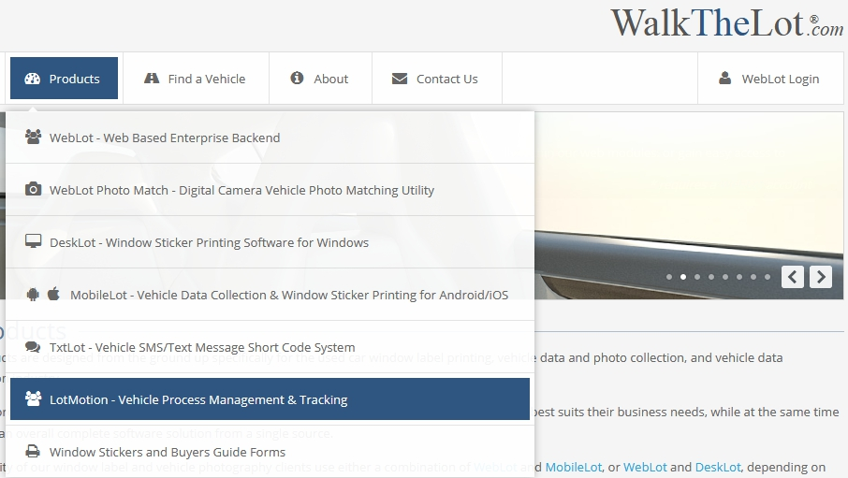
Task: Select the eighth carousel dot
Action: [x=768, y=277]
